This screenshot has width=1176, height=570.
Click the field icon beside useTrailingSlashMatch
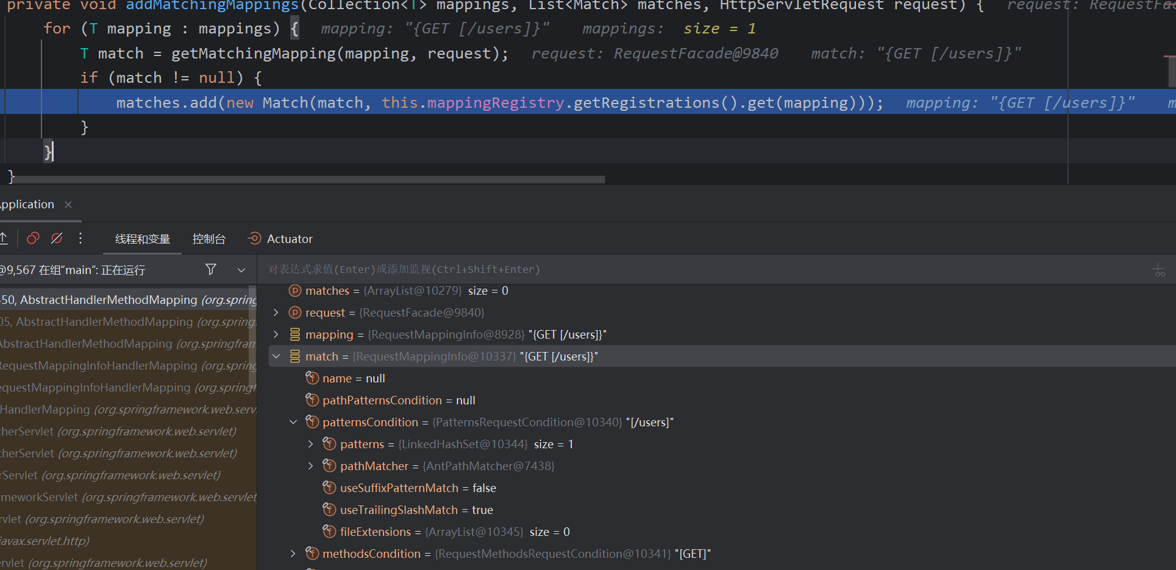click(330, 510)
